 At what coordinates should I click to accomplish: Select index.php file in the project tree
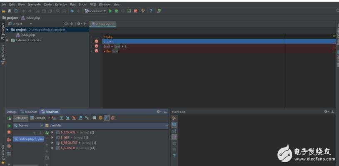25,35
